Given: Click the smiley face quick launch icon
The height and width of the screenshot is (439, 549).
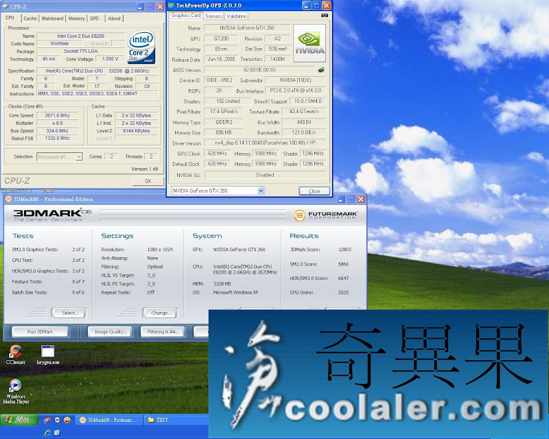Looking at the screenshot, I should (x=67, y=419).
